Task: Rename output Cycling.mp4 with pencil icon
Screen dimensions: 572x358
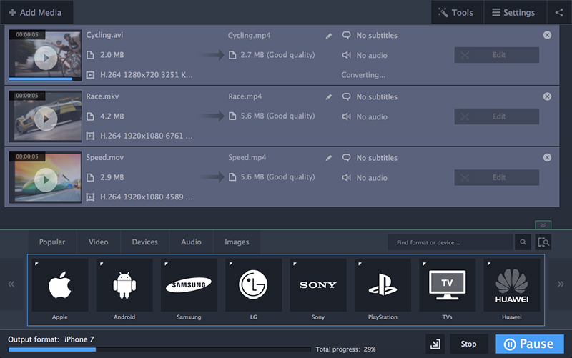Action: tap(329, 36)
